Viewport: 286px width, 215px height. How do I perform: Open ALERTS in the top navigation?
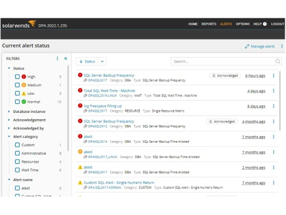pos(226,24)
